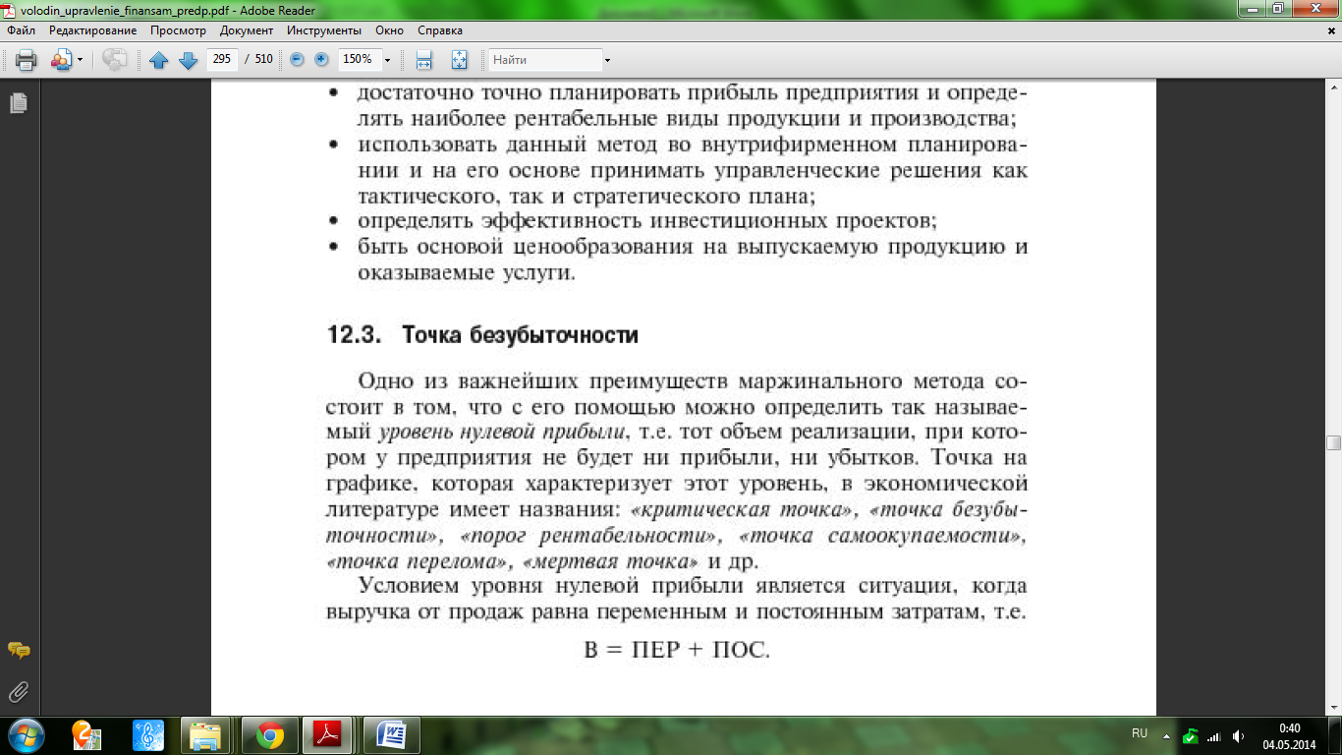Click the Show desktop strip
The image size is (1342, 755).
(1335, 735)
